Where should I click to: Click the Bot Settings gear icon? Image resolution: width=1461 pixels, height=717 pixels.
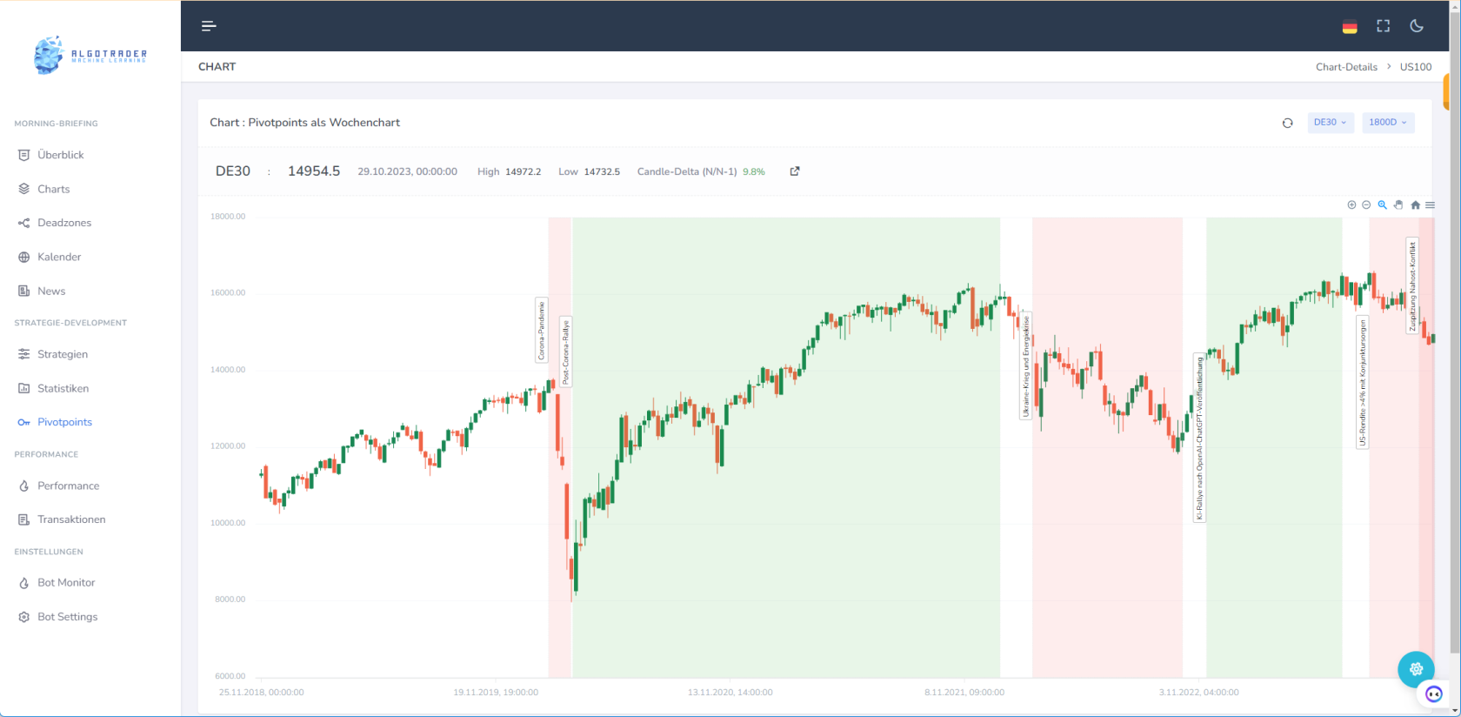tap(23, 617)
